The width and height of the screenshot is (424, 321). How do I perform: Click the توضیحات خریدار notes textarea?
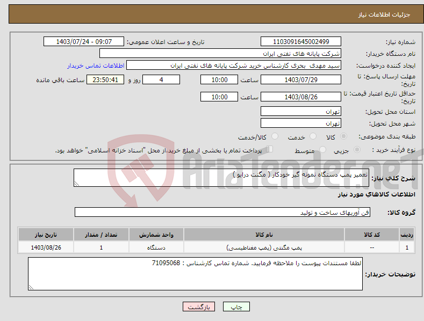pos(195,274)
